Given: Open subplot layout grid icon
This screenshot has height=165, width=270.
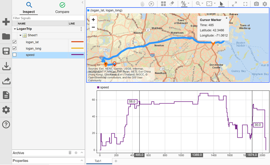Looking at the screenshot, I should (163, 4).
